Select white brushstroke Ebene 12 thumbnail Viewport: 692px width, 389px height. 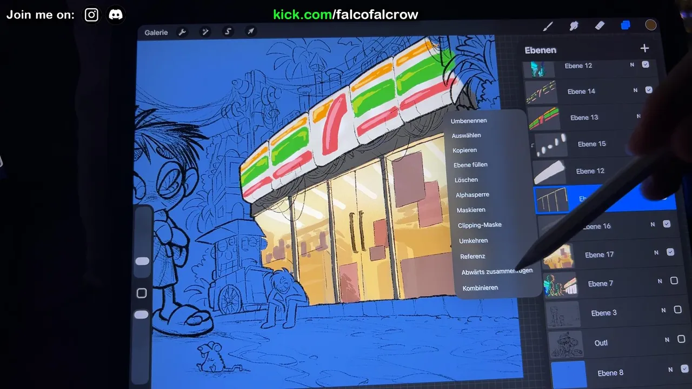(x=549, y=171)
